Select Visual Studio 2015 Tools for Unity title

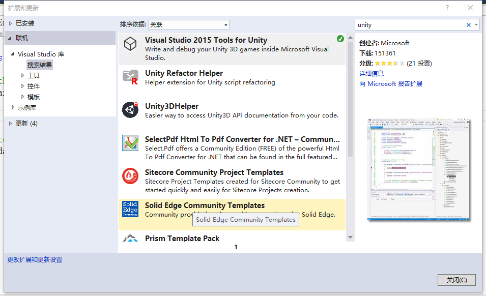point(206,40)
